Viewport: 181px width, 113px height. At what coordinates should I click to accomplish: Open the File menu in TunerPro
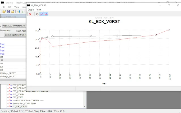3,7
